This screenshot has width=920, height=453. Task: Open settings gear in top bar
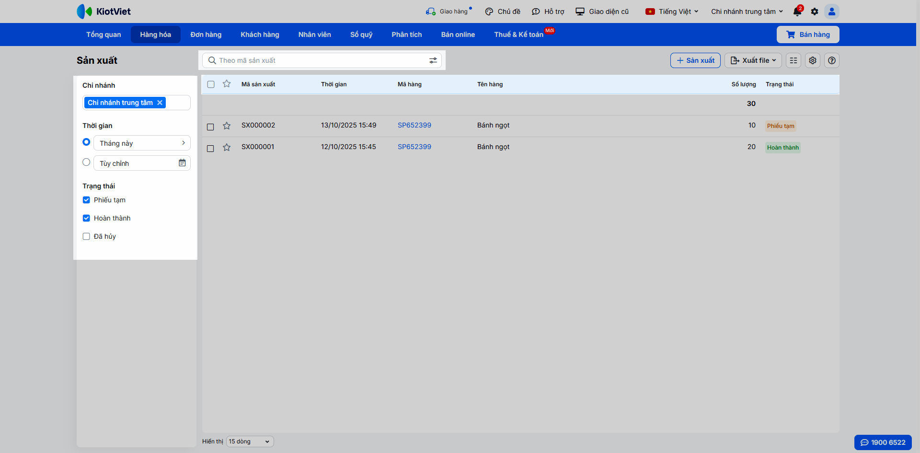click(x=815, y=12)
